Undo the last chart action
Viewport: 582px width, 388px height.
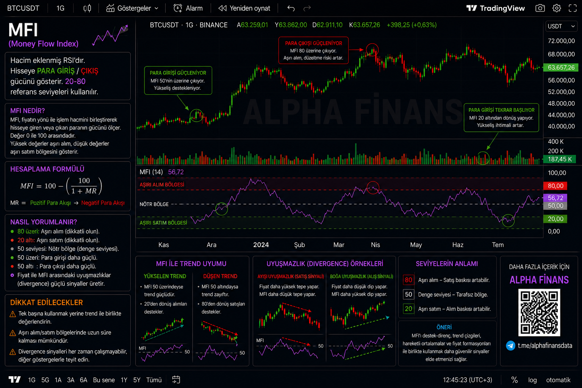[x=291, y=8]
